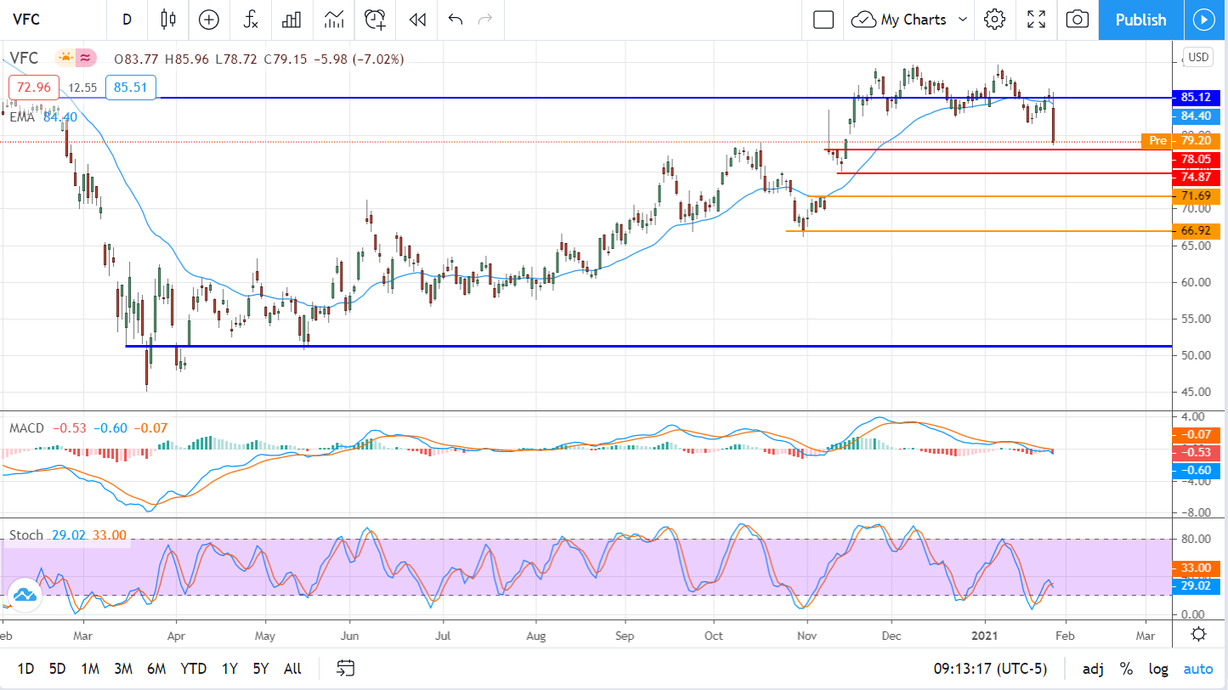Open the USD currency selector
1228x690 pixels.
1198,57
